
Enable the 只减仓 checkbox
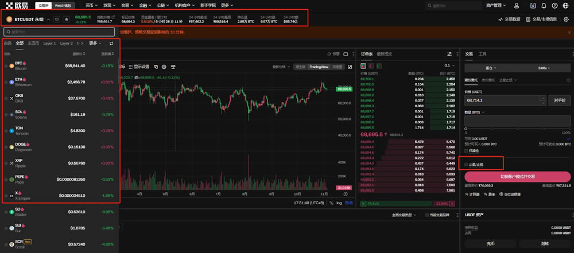pos(466,151)
